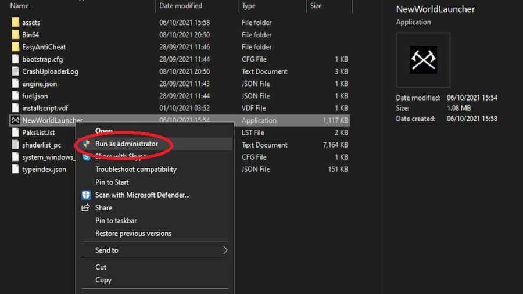Select Restore previous versions

pyautogui.click(x=133, y=234)
